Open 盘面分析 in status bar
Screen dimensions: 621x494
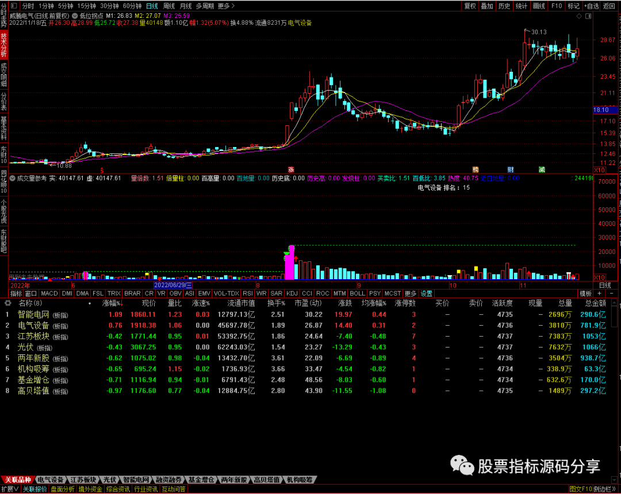pyautogui.click(x=62, y=489)
